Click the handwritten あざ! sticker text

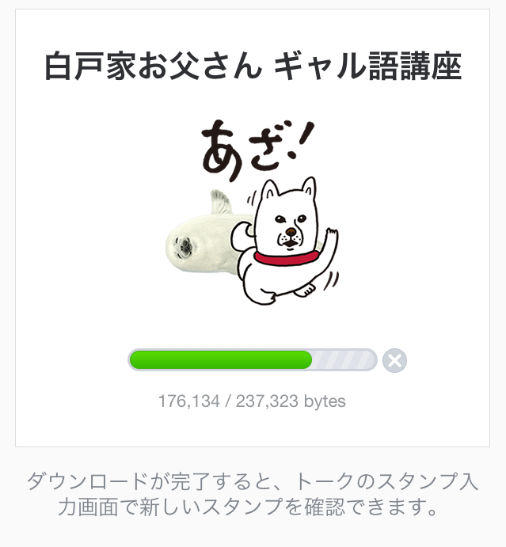click(257, 150)
